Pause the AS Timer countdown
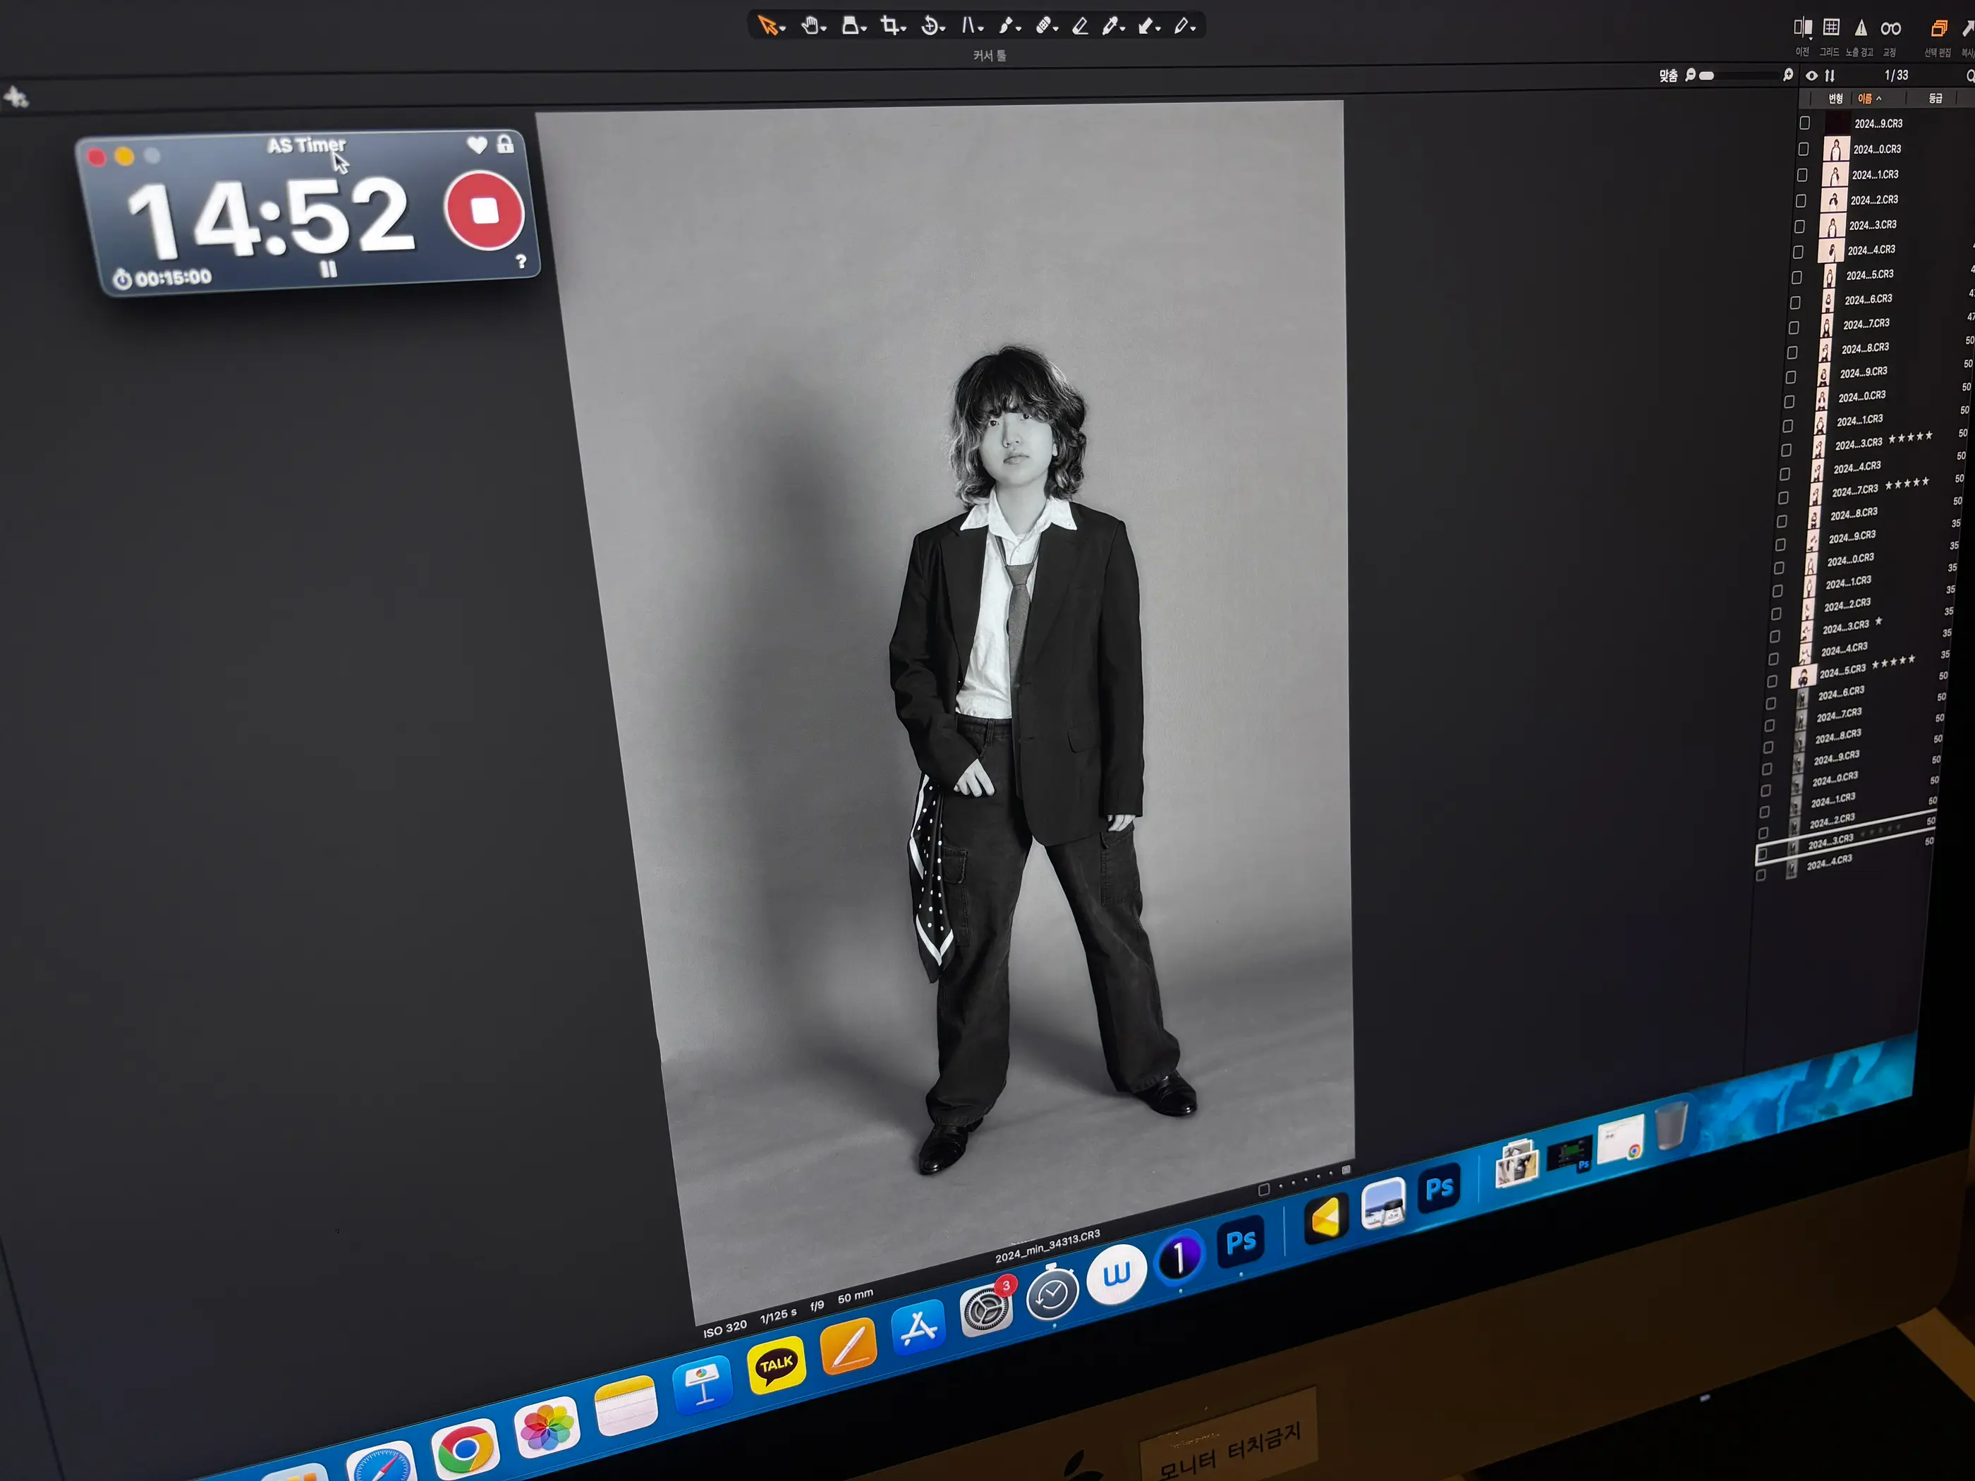The height and width of the screenshot is (1481, 1975). coord(330,271)
